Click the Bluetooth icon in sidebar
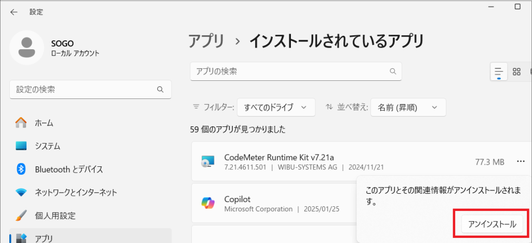 21,169
